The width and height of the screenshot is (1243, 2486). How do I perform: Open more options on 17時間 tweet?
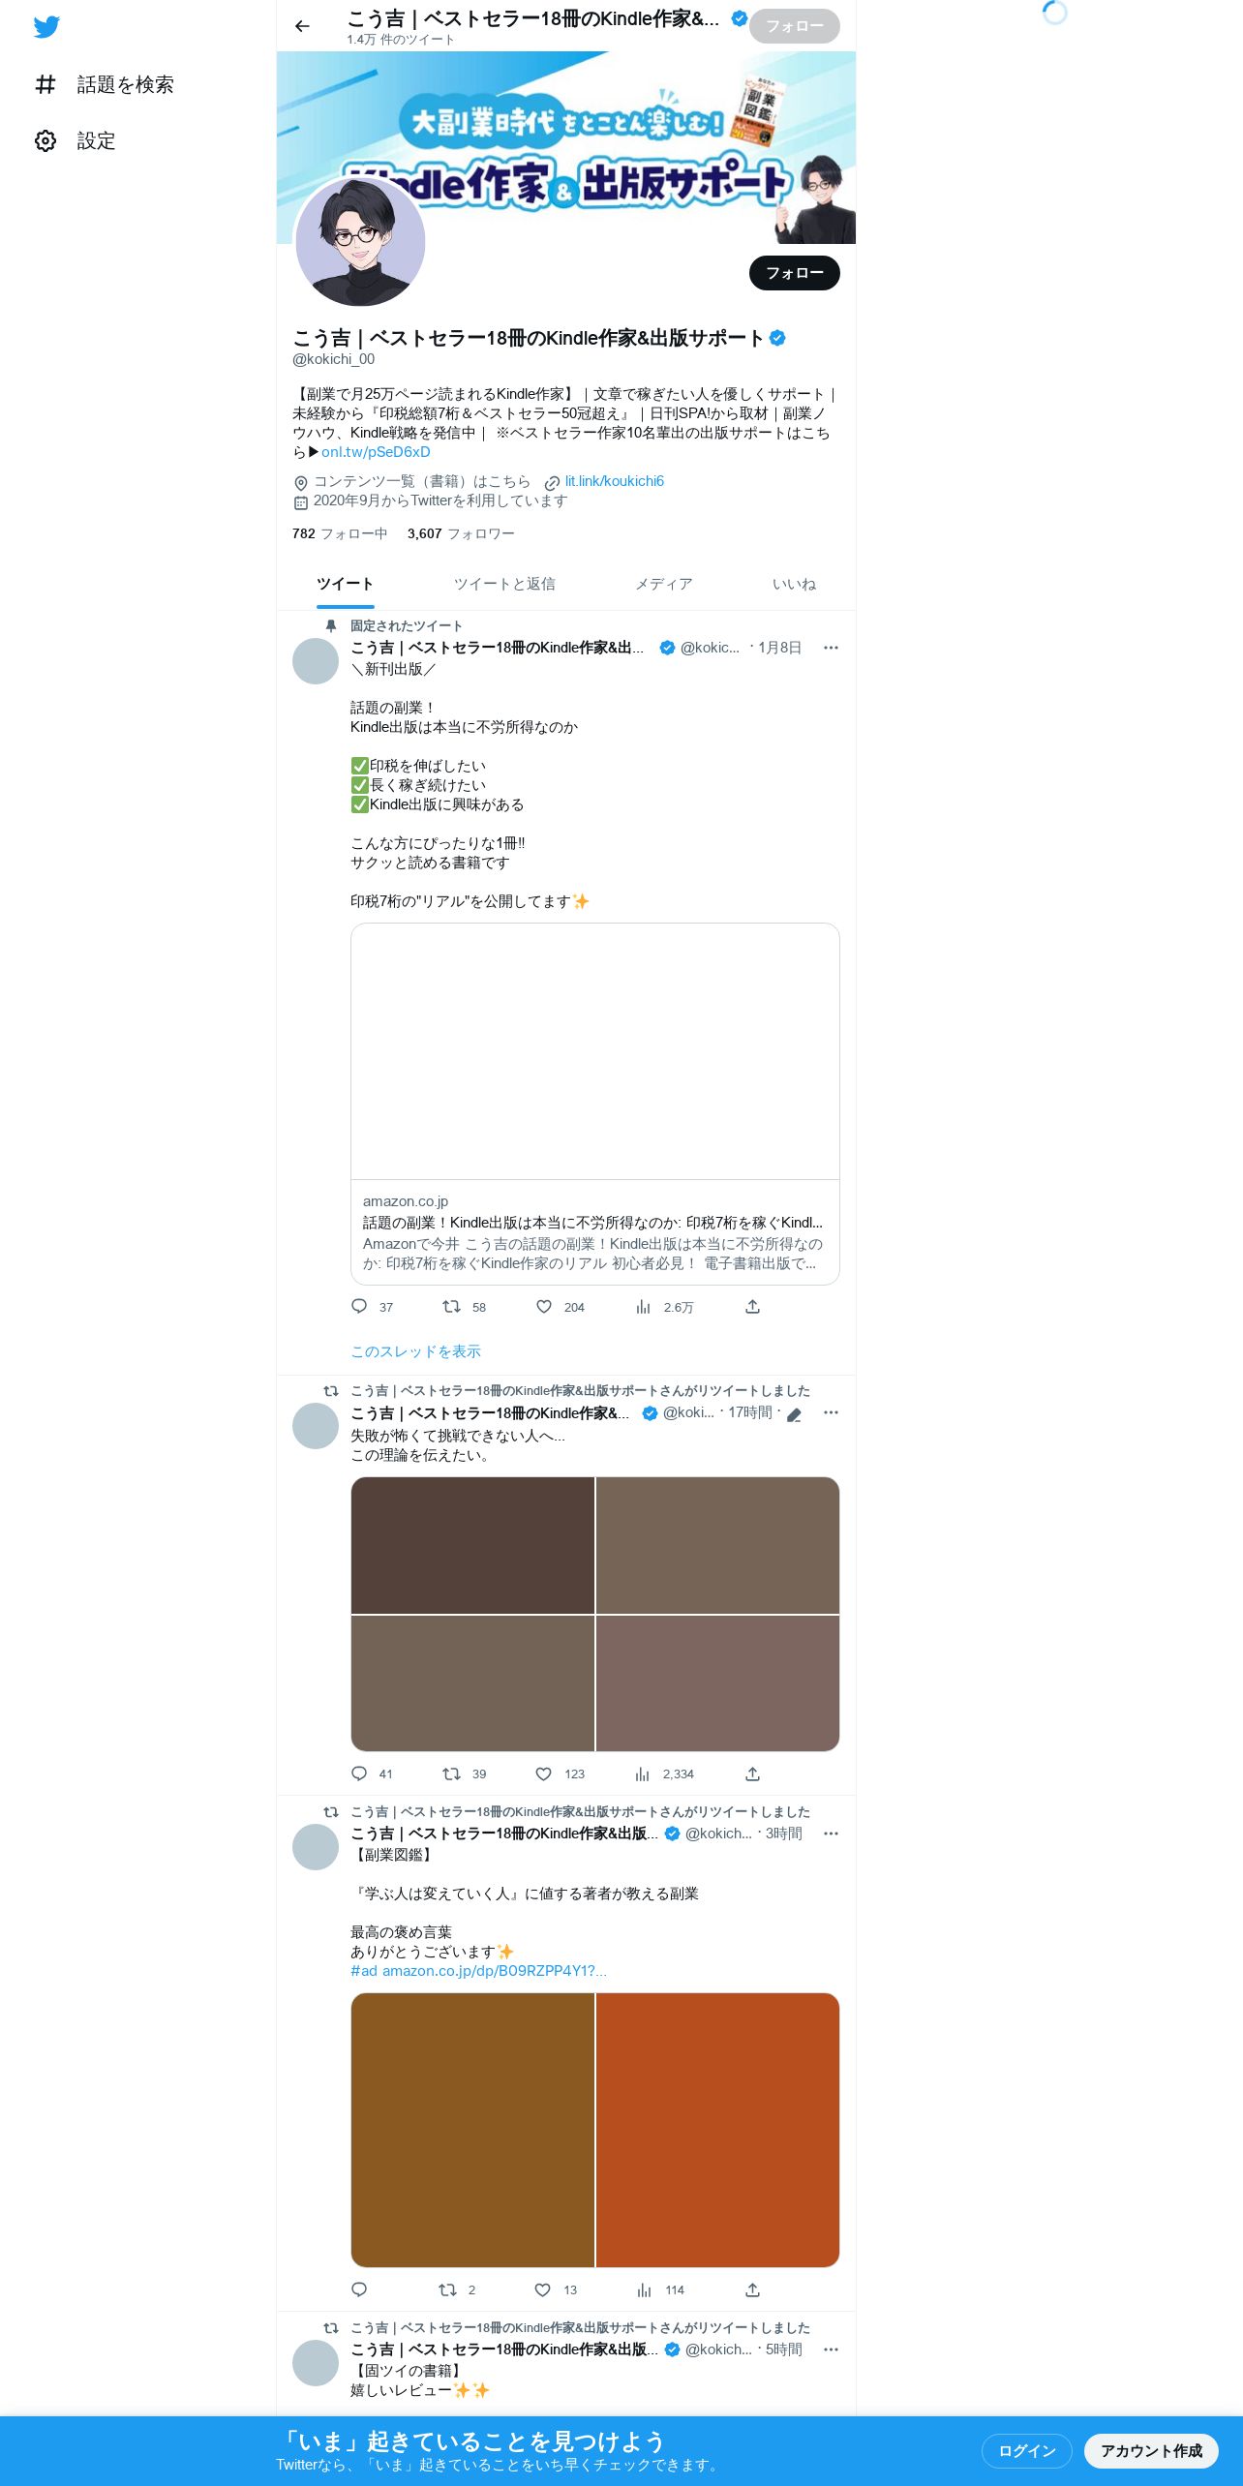click(x=831, y=1412)
